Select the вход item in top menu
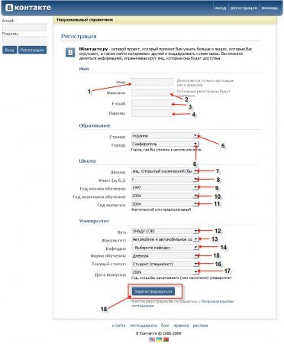The width and height of the screenshot is (284, 344). pos(221,8)
